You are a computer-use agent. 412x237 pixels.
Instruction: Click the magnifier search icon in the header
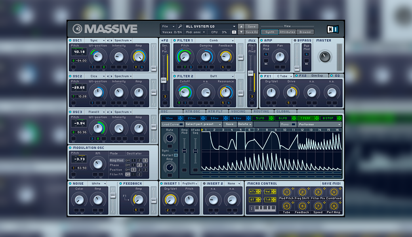pos(180,26)
